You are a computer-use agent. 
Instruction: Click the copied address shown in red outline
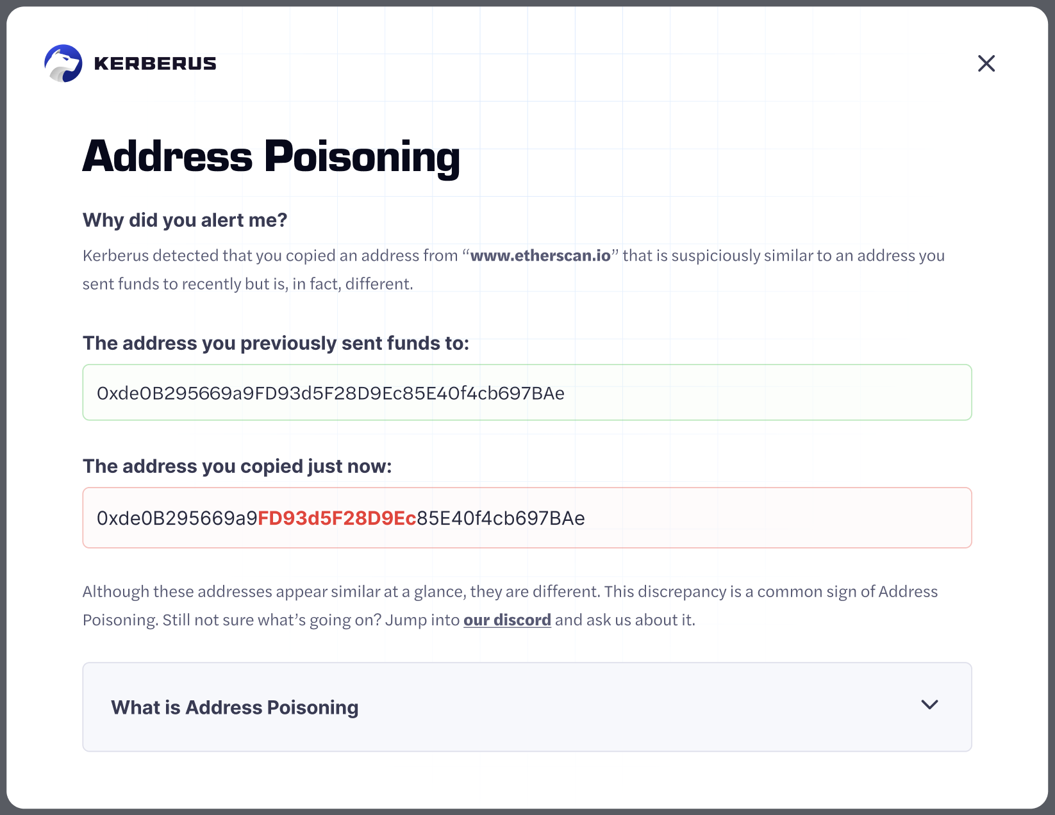click(x=527, y=518)
